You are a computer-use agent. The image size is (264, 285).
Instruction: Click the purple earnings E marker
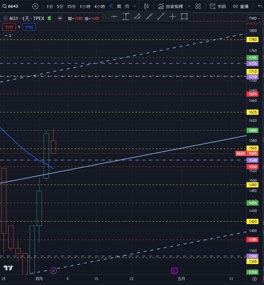pos(174,271)
